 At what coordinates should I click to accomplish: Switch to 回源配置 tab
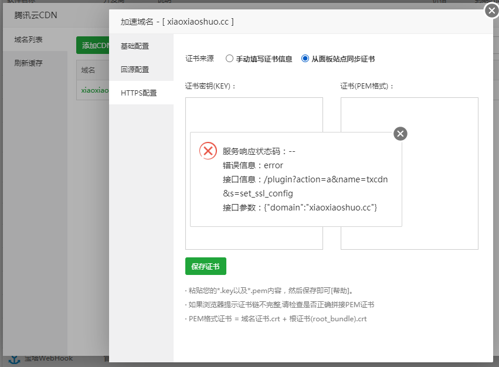[x=141, y=69]
